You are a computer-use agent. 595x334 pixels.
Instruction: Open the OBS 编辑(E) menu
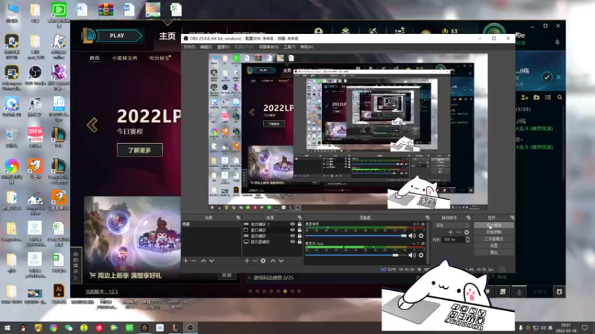point(206,47)
